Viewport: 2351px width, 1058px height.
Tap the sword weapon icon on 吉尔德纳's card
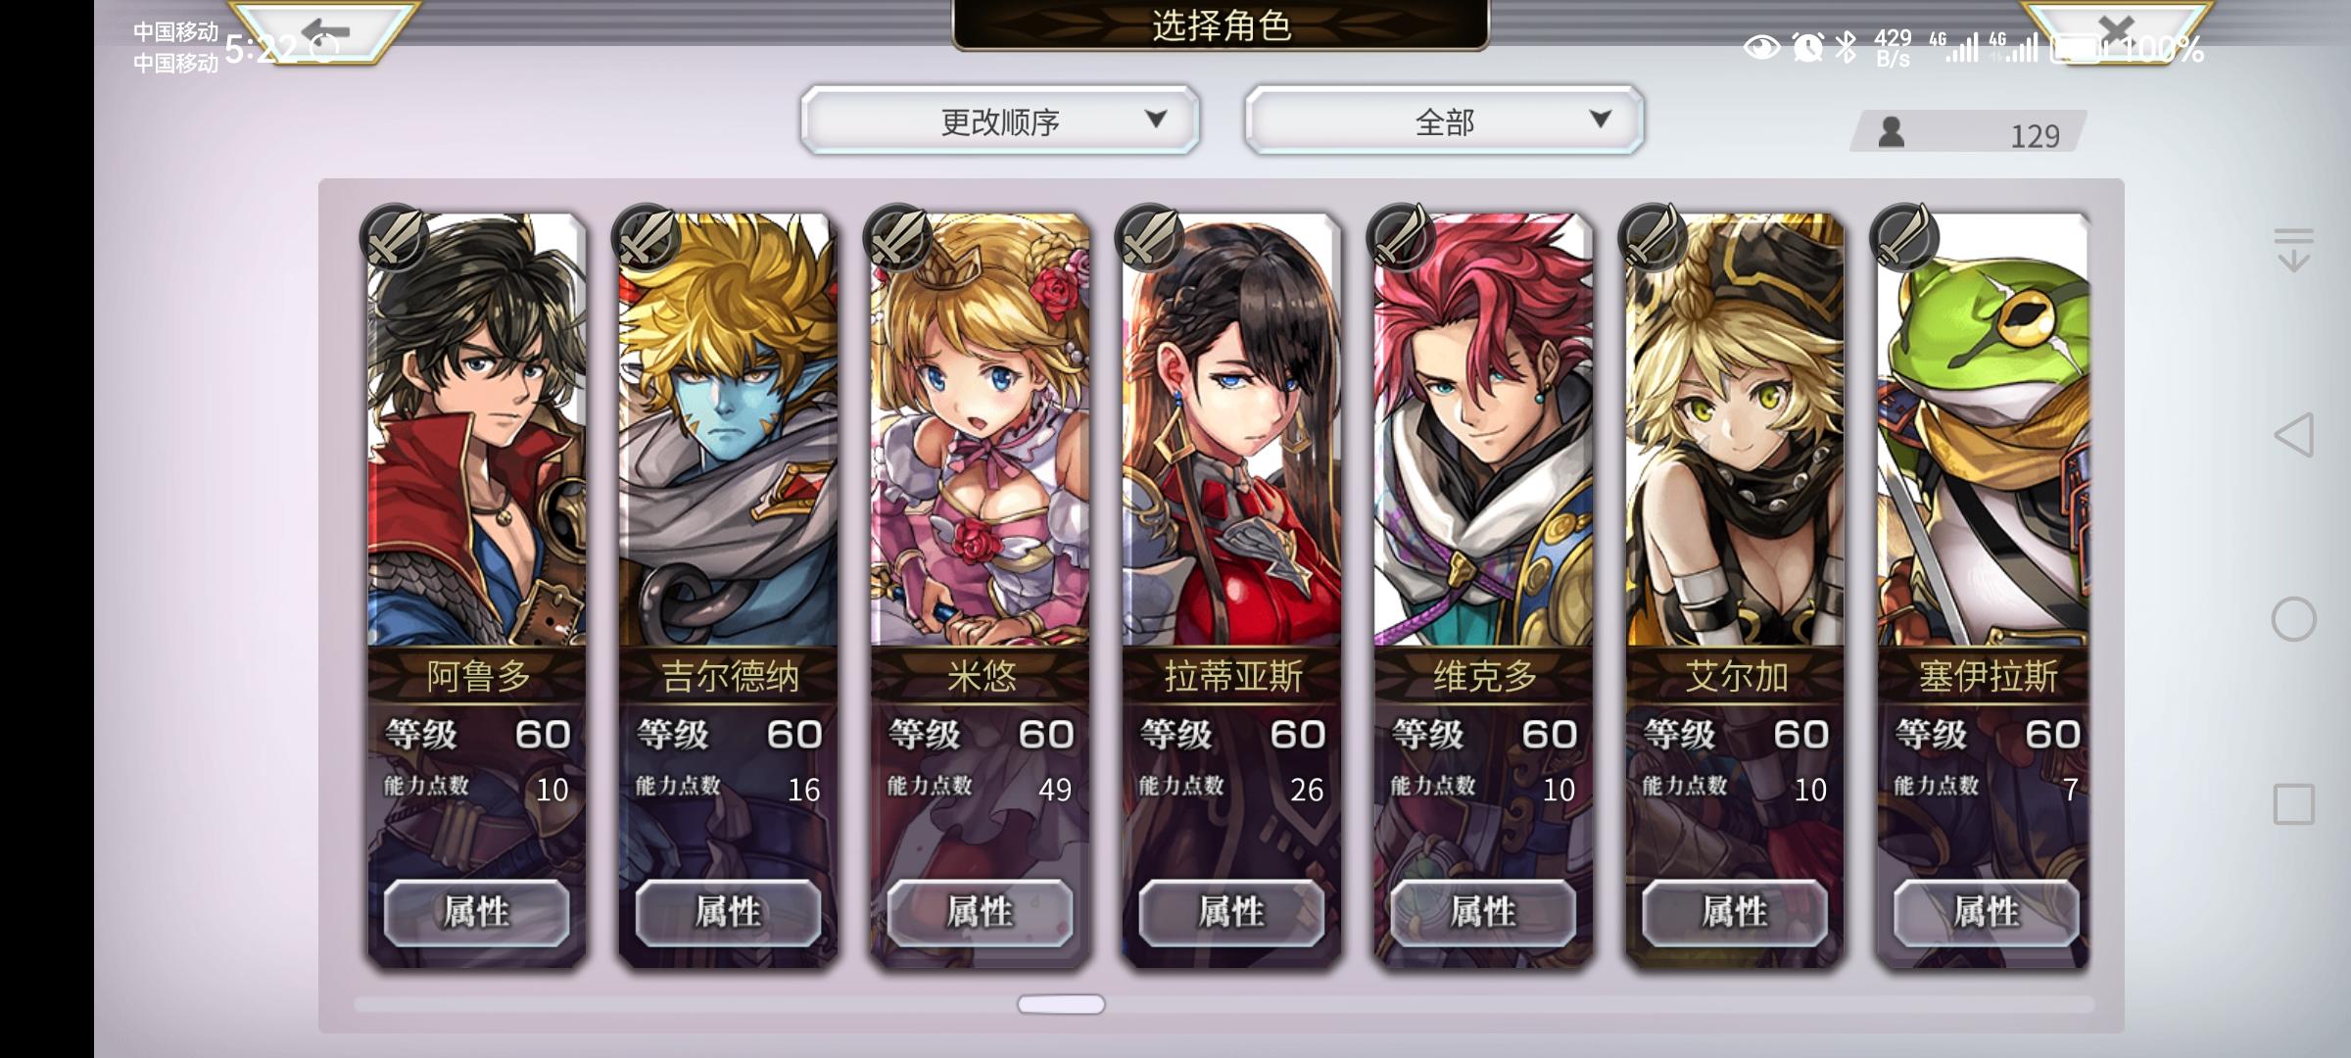click(646, 237)
